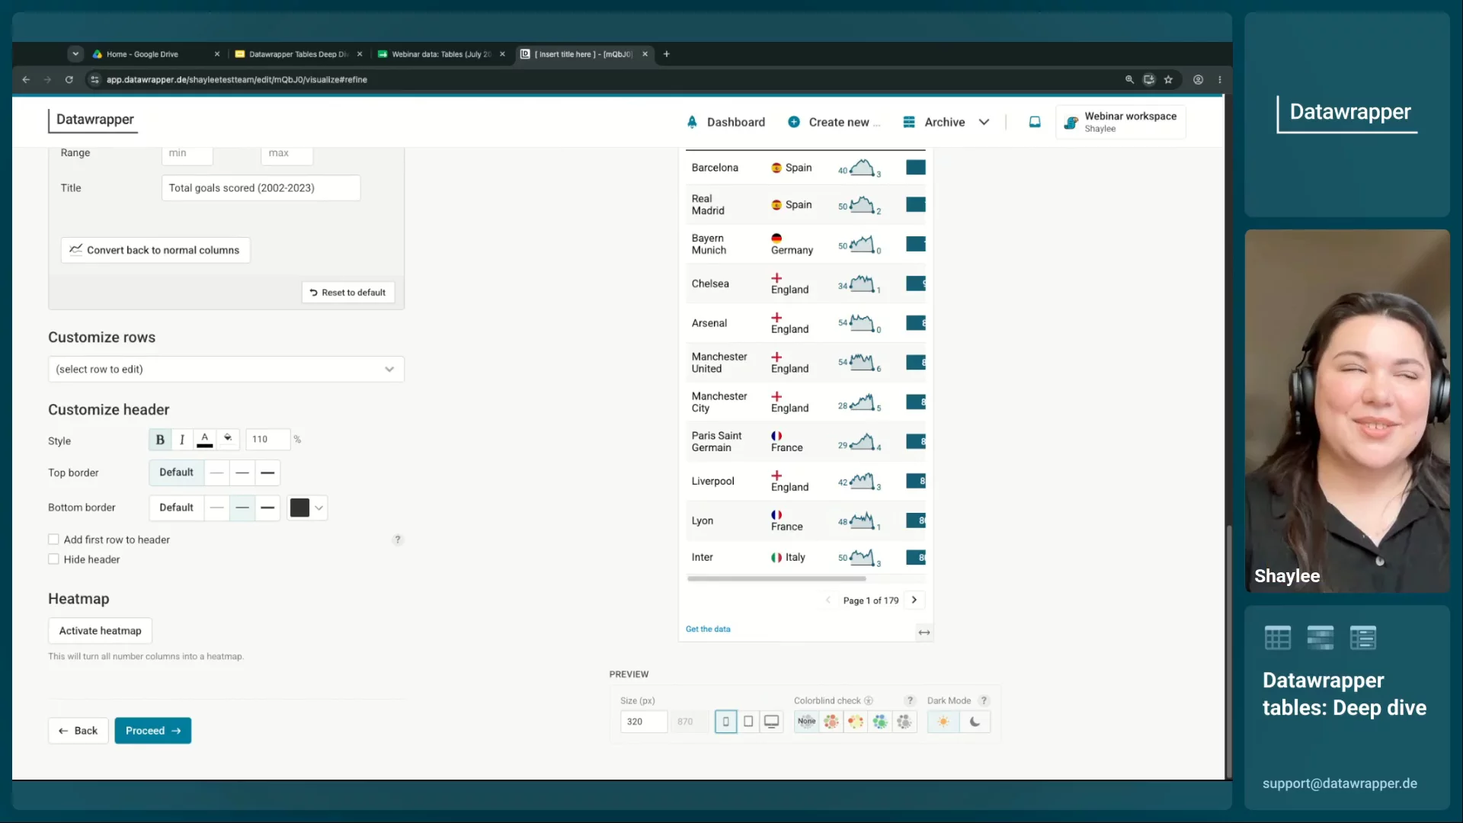Screen dimensions: 1463x823
Task: Switch preview to dark mode moon icon
Action: click(x=975, y=722)
